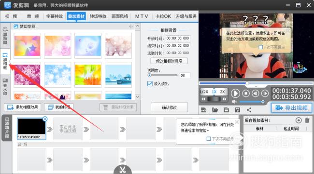Image resolution: width=314 pixels, height=174 pixels.
Task: Click the help question-mark icon
Action: tap(238, 110)
